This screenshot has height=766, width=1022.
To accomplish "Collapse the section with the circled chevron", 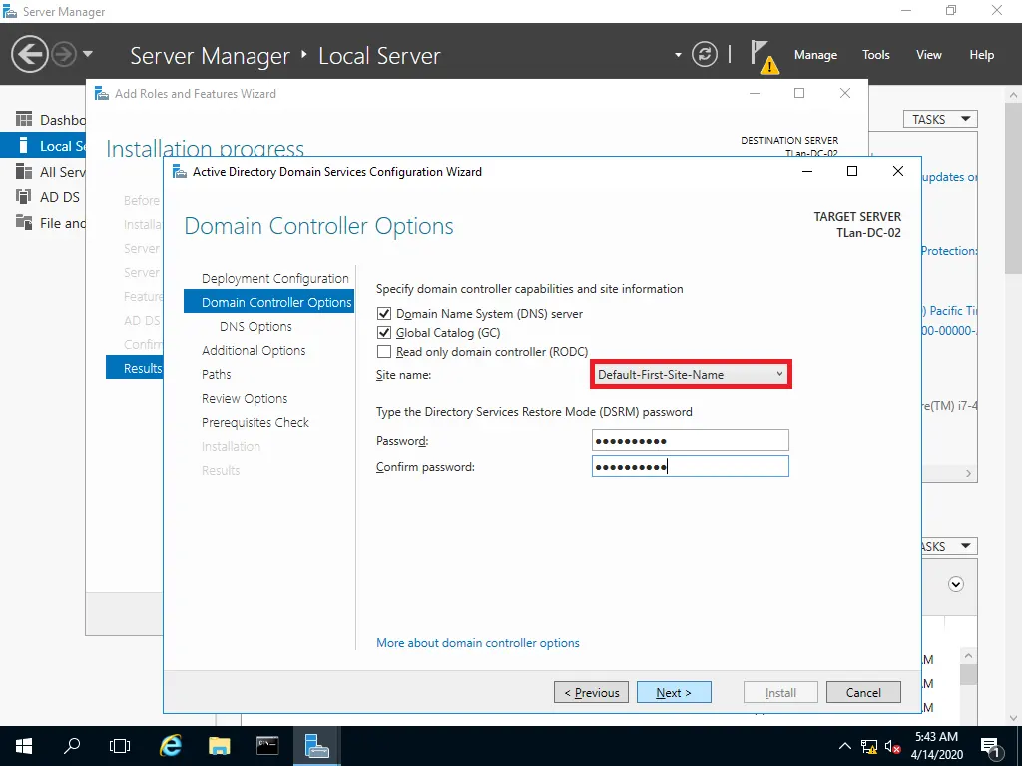I will click(x=955, y=584).
